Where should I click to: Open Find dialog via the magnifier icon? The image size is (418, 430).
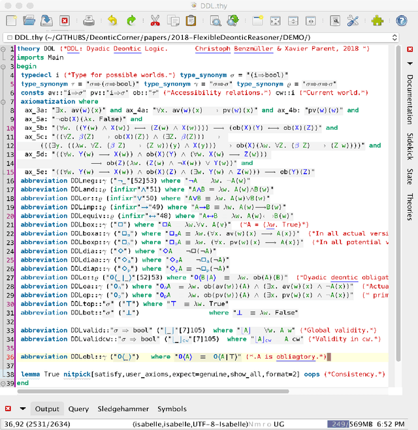(x=216, y=21)
